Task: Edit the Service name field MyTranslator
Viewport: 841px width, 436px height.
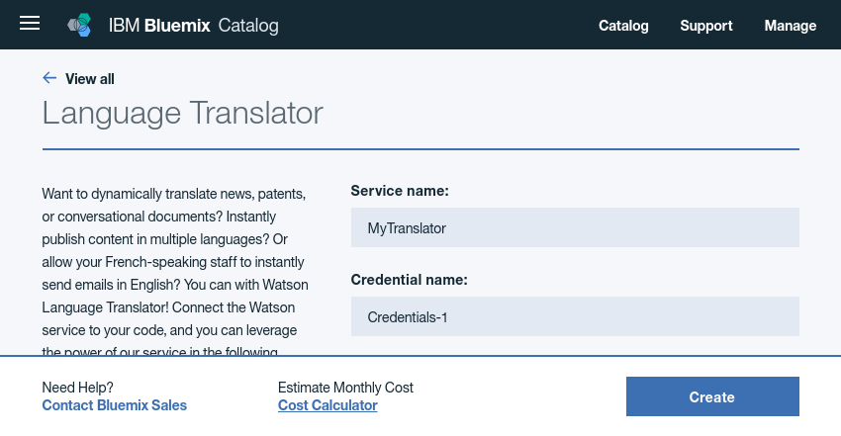Action: pos(575,227)
